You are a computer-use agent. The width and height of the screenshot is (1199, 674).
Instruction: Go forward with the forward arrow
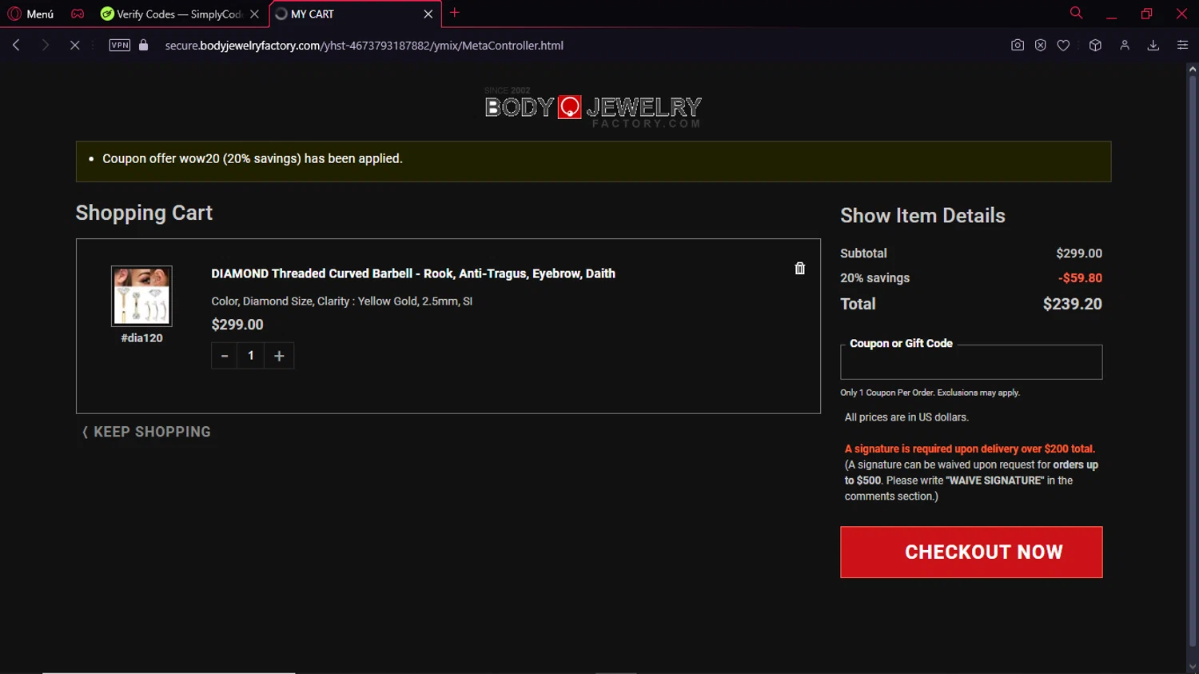[46, 46]
